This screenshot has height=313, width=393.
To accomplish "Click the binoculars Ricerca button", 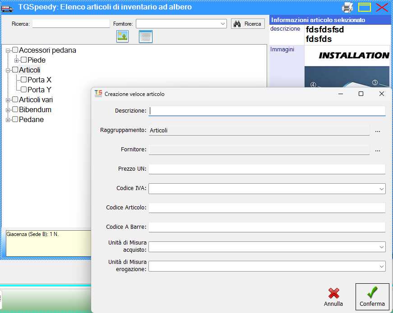I will [248, 24].
